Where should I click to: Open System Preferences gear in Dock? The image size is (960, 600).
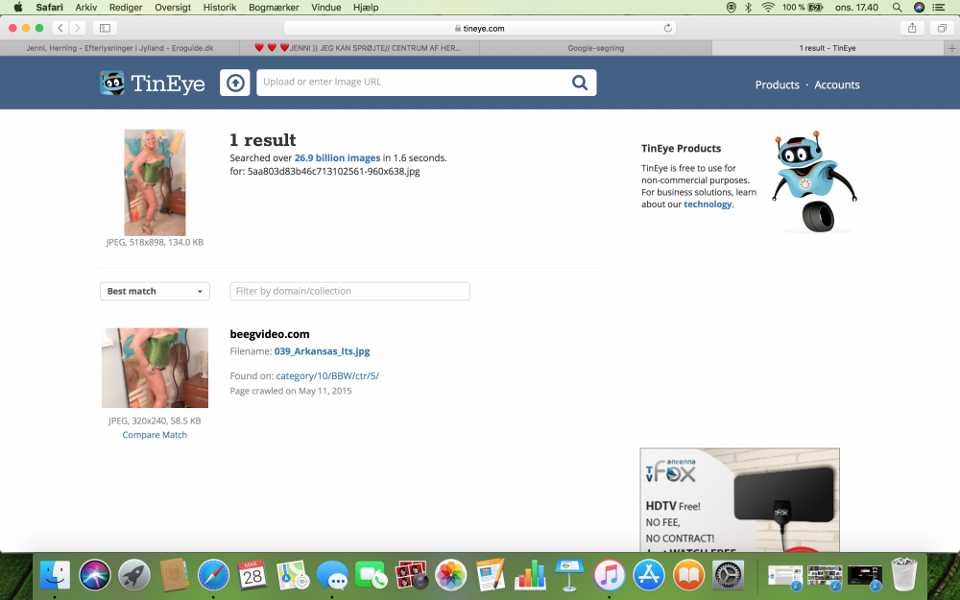coord(728,575)
